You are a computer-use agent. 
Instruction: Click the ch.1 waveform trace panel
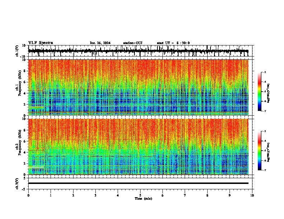pos(140,51)
